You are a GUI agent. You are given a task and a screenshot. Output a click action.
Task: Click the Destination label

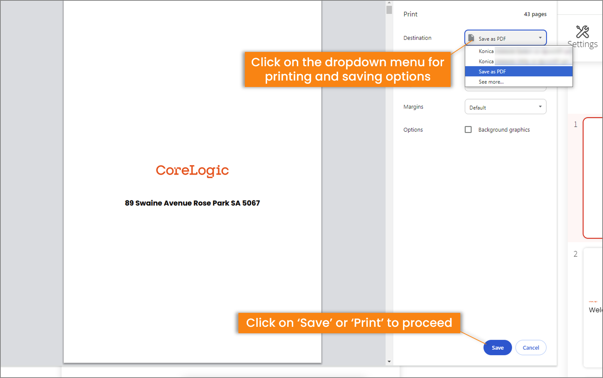click(x=417, y=38)
